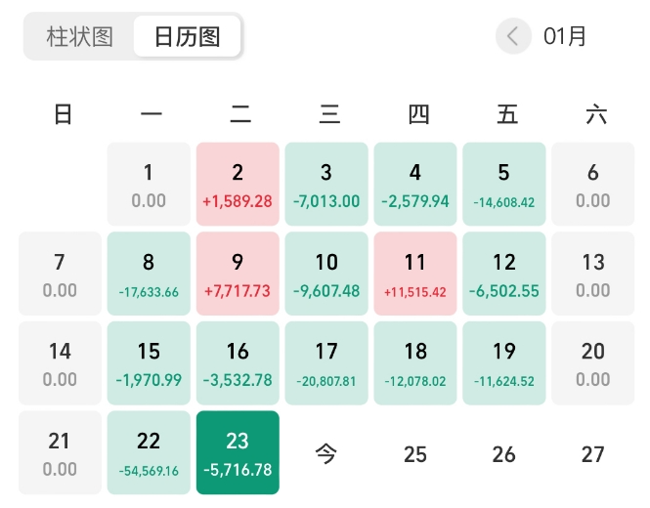The height and width of the screenshot is (508, 650).
Task: Click the 五 Friday column header
Action: [x=507, y=114]
